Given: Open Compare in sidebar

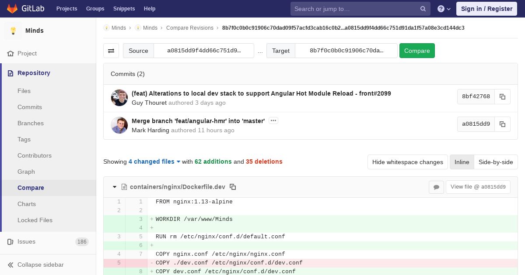Looking at the screenshot, I should click(x=31, y=188).
